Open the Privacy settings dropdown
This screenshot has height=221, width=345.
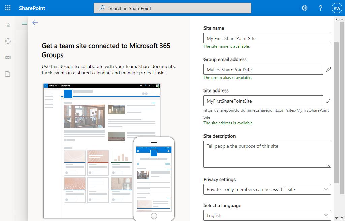(x=267, y=189)
